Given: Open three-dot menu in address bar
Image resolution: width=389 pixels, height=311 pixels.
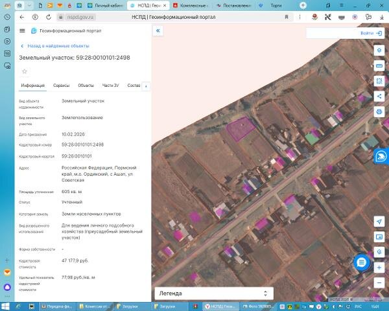Looking at the screenshot, I should (x=300, y=17).
